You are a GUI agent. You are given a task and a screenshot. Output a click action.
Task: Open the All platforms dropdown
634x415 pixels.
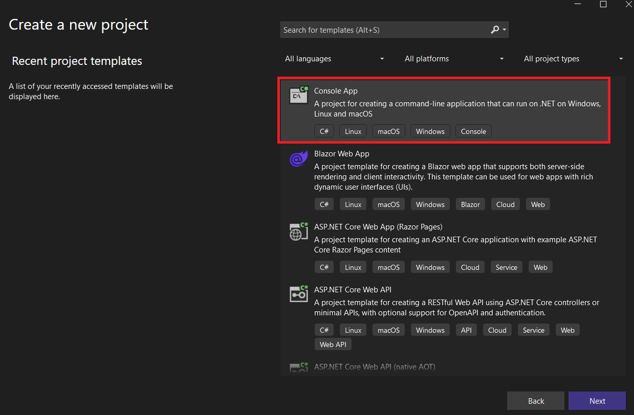click(454, 59)
